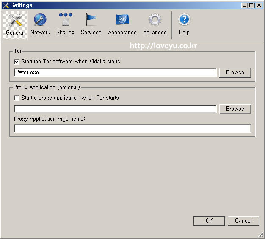Click the proxy application path field
The image size is (265, 239).
point(115,109)
